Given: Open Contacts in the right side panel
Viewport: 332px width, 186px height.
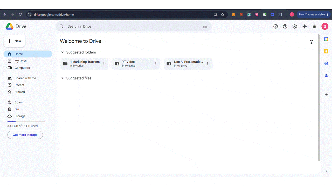Looking at the screenshot, I should [326, 75].
